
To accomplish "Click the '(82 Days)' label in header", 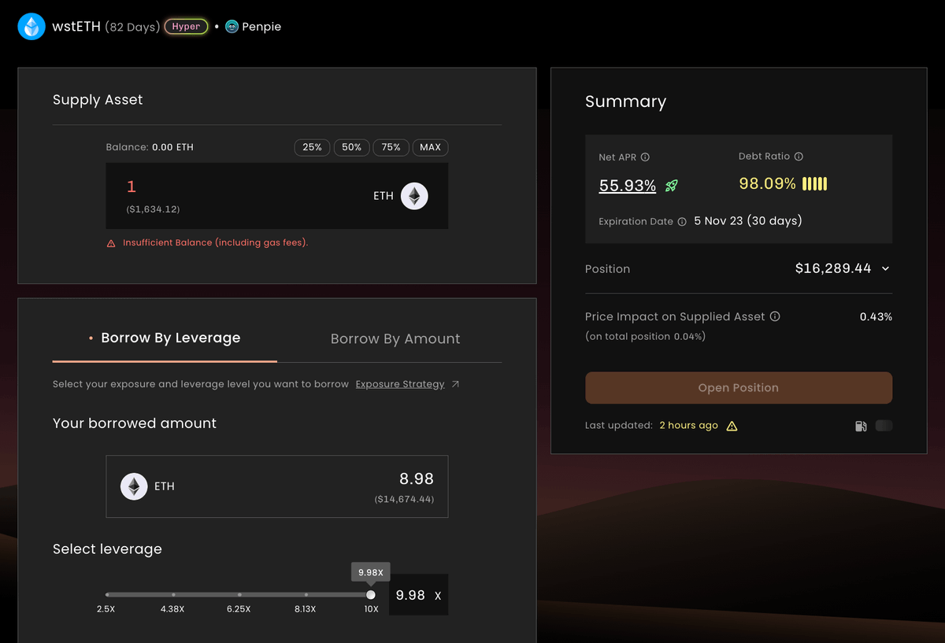I will [132, 27].
